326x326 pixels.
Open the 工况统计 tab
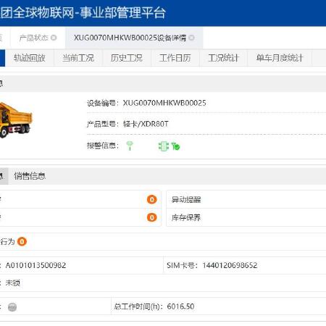point(223,58)
